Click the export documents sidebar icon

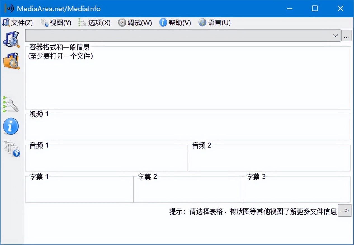(11, 149)
